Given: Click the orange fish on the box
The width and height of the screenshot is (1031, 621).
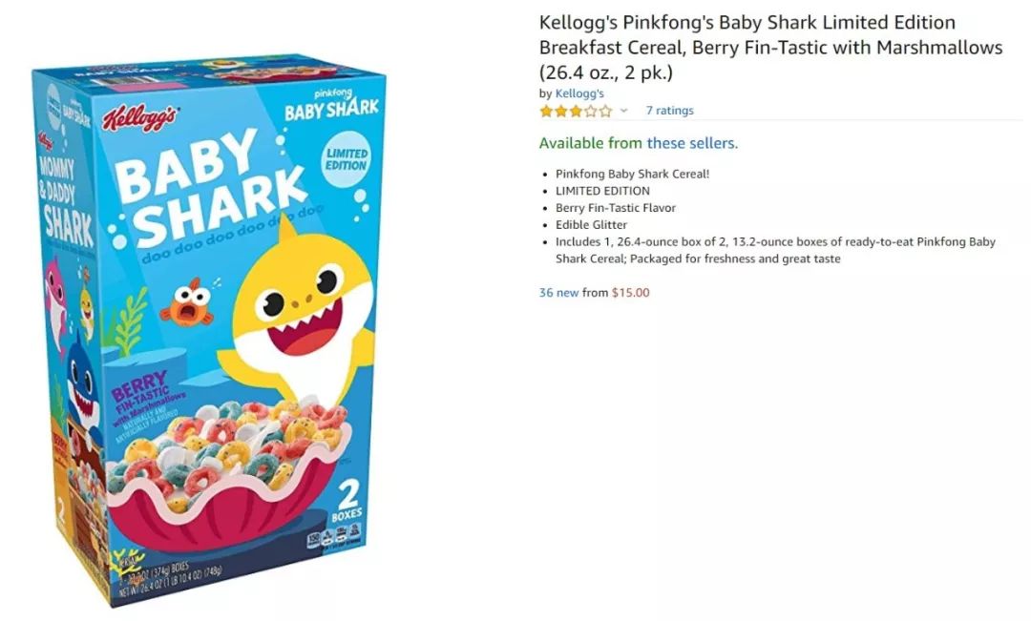Looking at the screenshot, I should tap(189, 303).
